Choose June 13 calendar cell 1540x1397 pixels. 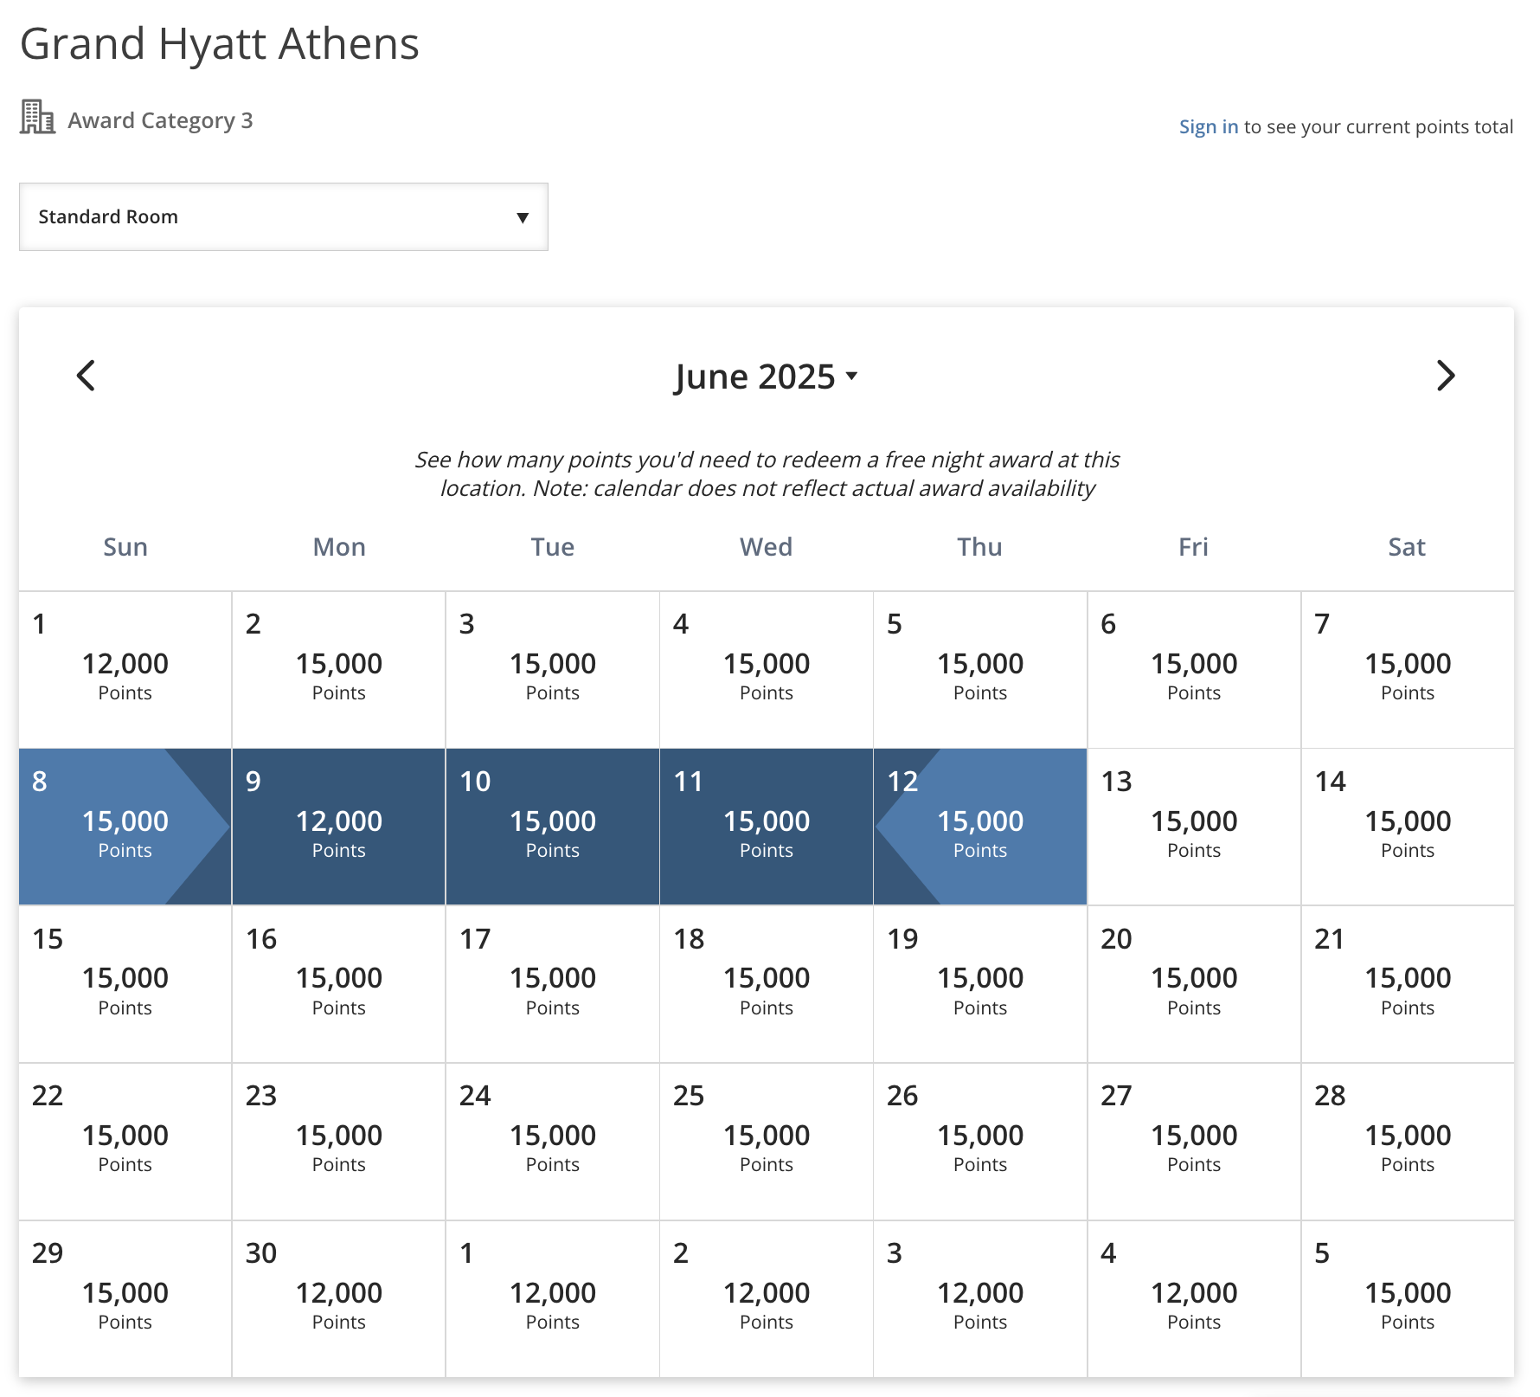[1194, 827]
